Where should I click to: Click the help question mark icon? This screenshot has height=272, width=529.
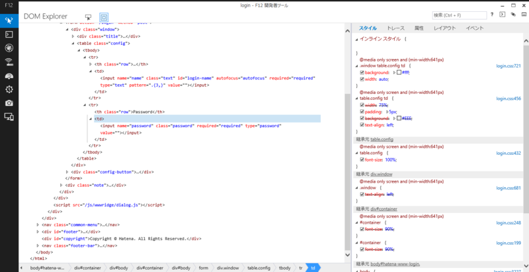point(492,15)
